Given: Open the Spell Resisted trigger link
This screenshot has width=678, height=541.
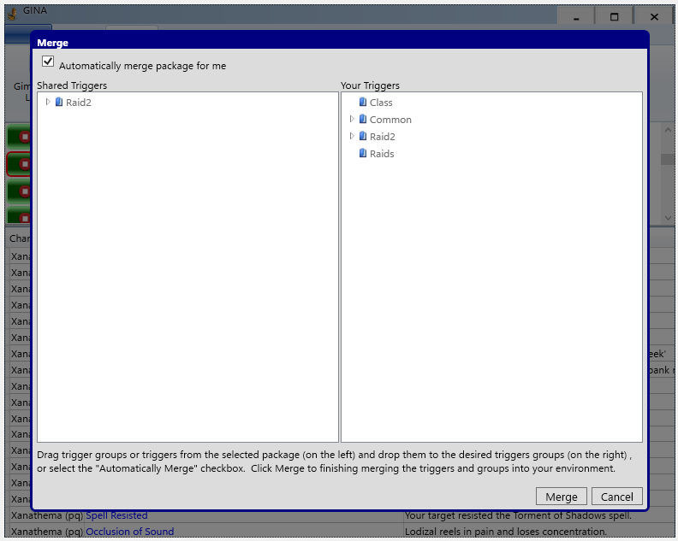Looking at the screenshot, I should 116,515.
